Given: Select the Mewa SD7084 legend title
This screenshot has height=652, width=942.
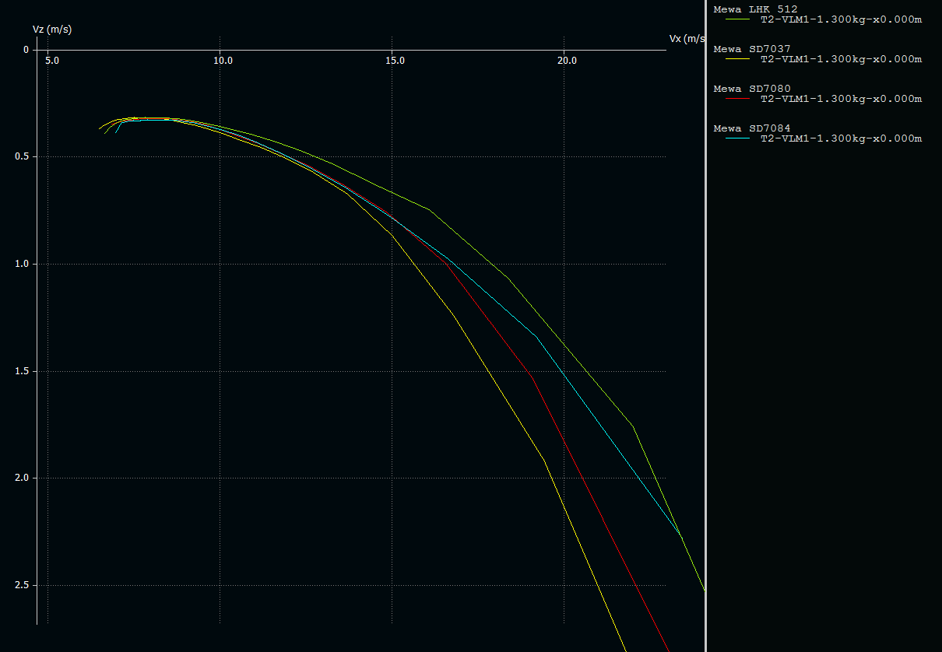Looking at the screenshot, I should [752, 128].
